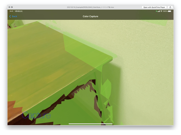Click the share icon in Quick Look
This screenshot has width=181, height=135.
click(x=170, y=7)
